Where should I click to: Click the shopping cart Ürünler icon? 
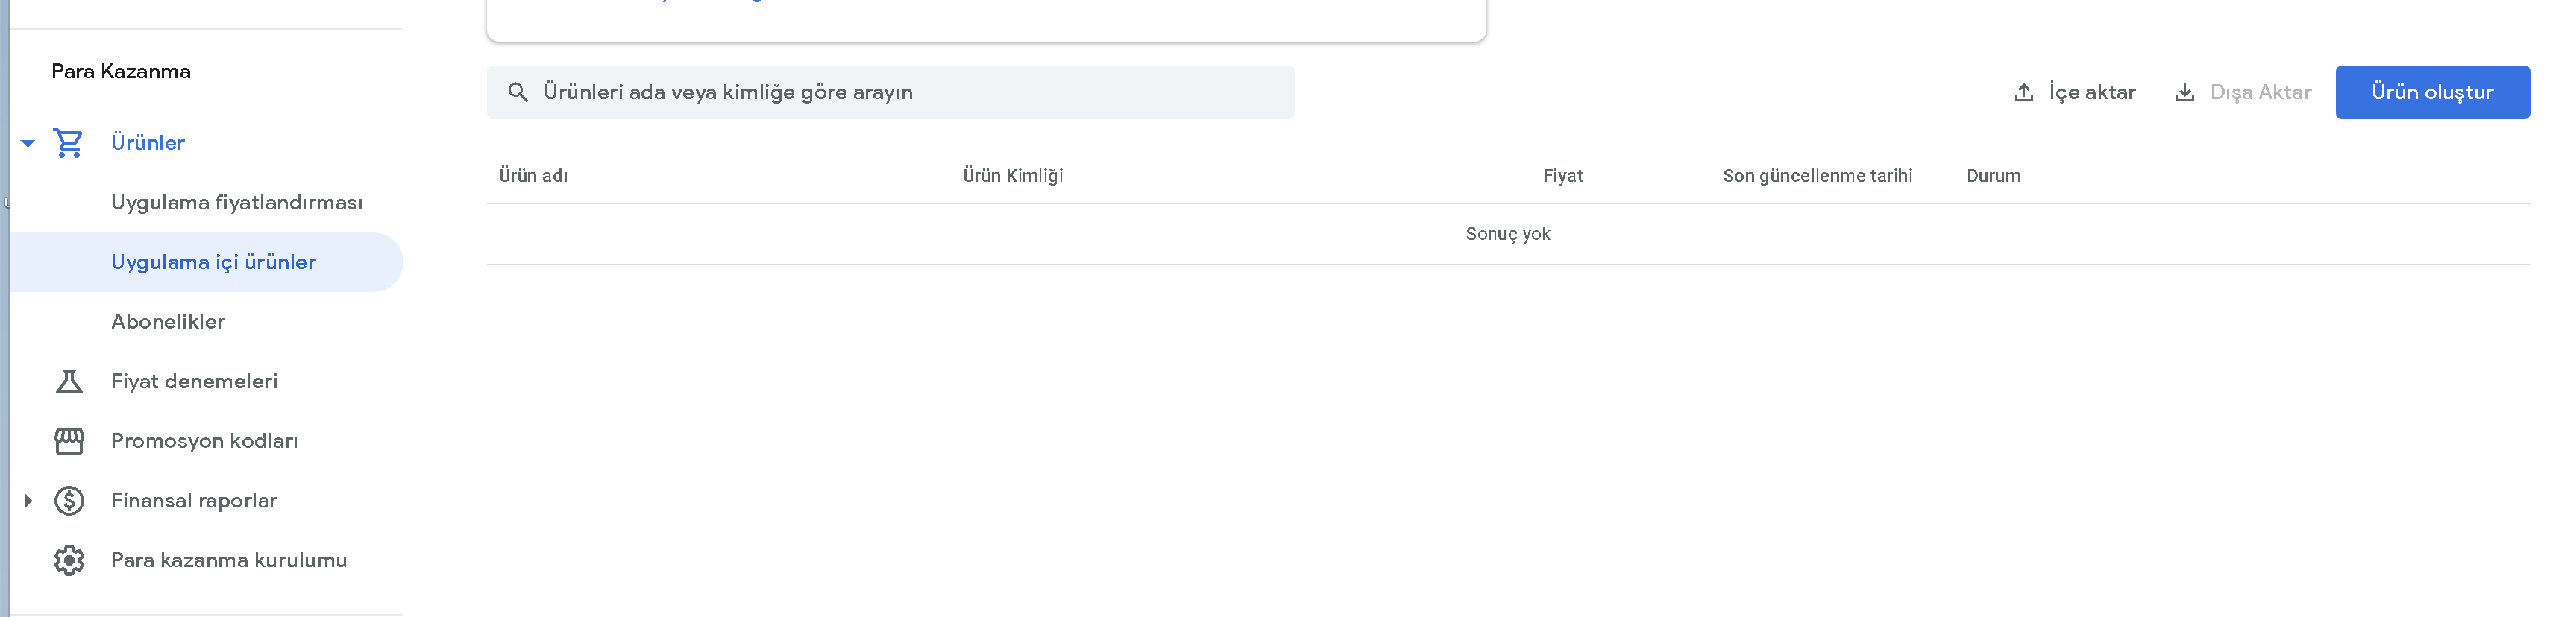68,143
